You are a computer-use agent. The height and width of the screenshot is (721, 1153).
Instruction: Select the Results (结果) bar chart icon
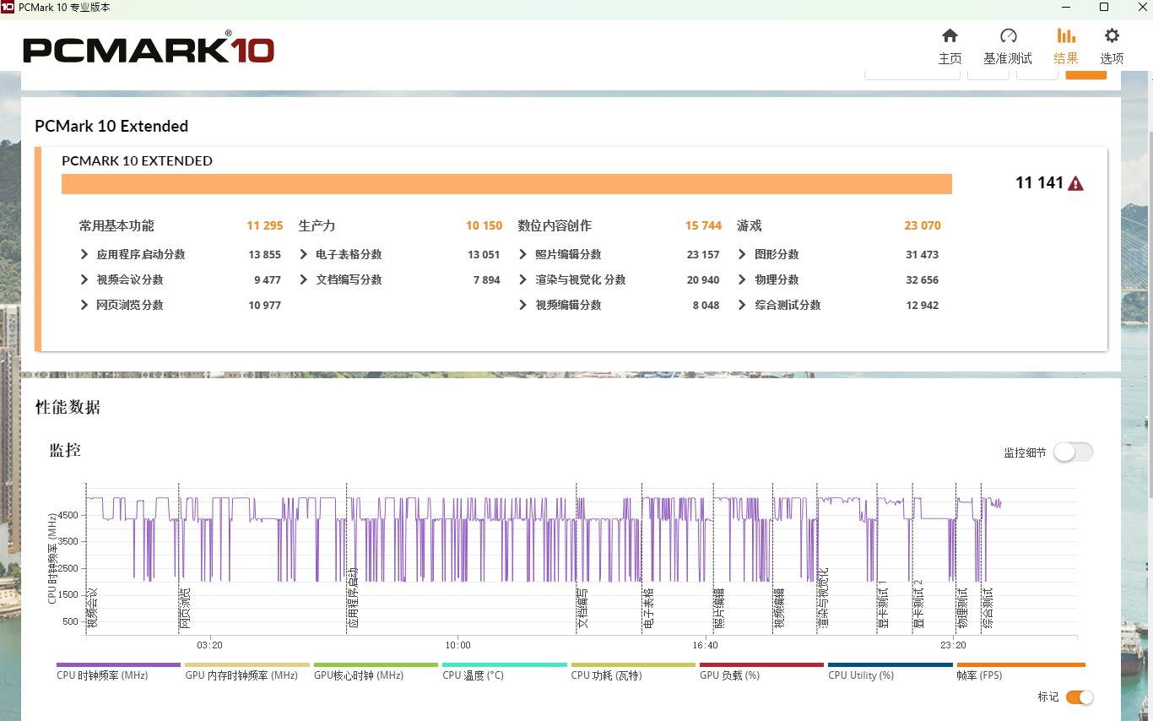click(1066, 46)
